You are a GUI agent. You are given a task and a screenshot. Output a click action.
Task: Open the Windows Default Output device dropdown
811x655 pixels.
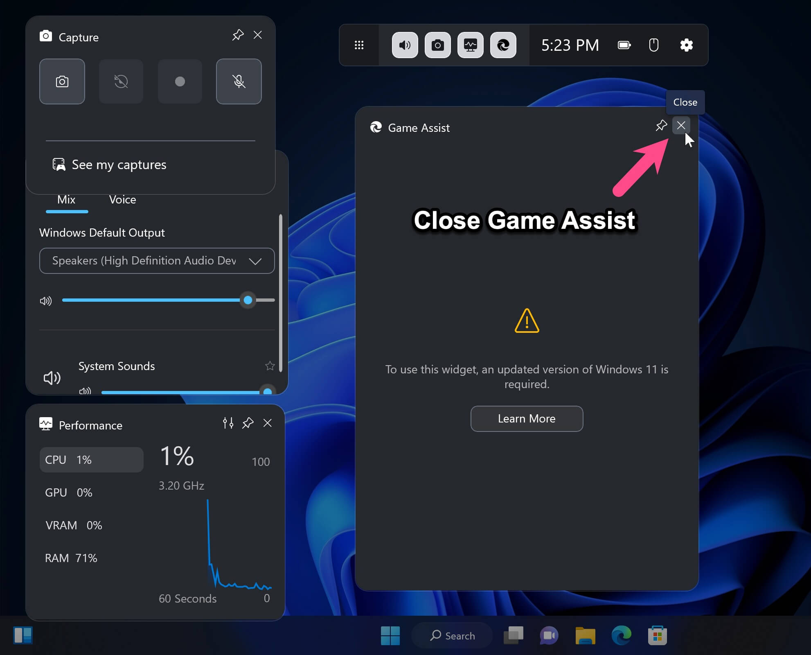click(x=255, y=261)
